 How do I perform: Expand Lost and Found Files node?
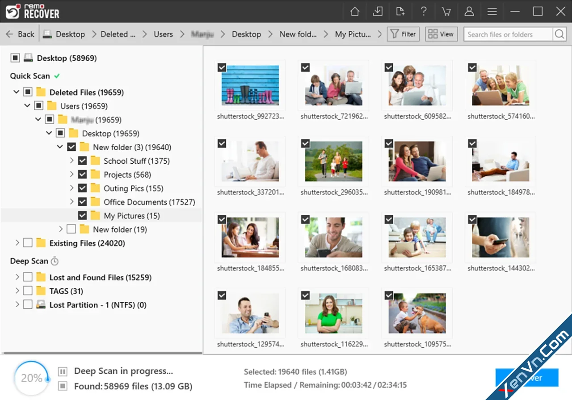pos(17,278)
